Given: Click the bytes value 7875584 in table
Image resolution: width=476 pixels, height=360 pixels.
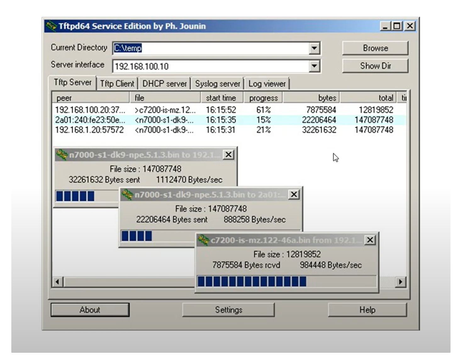Looking at the screenshot, I should [321, 110].
